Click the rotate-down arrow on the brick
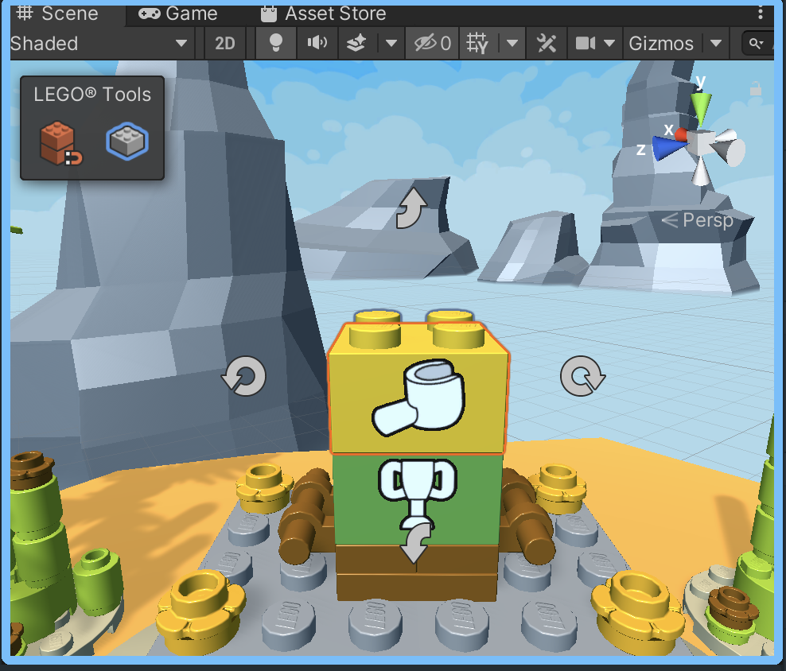Viewport: 786px width, 671px height. [x=417, y=543]
